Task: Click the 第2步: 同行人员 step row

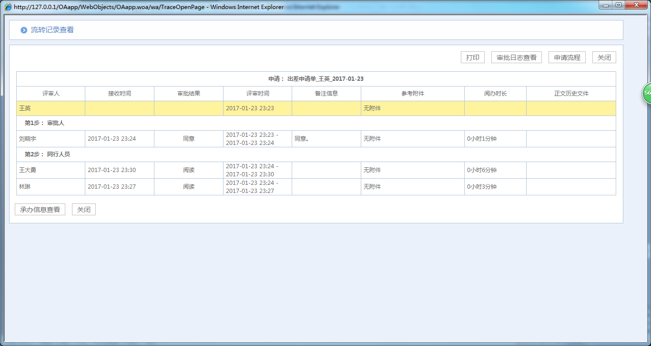Action: point(47,154)
